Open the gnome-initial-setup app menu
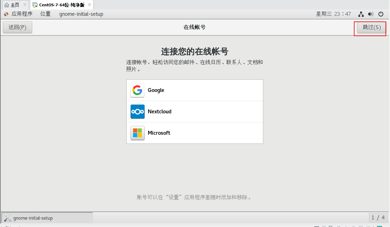 coord(81,14)
